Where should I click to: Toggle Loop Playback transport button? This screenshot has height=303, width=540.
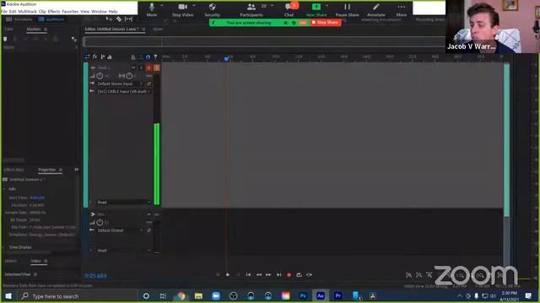click(299, 275)
